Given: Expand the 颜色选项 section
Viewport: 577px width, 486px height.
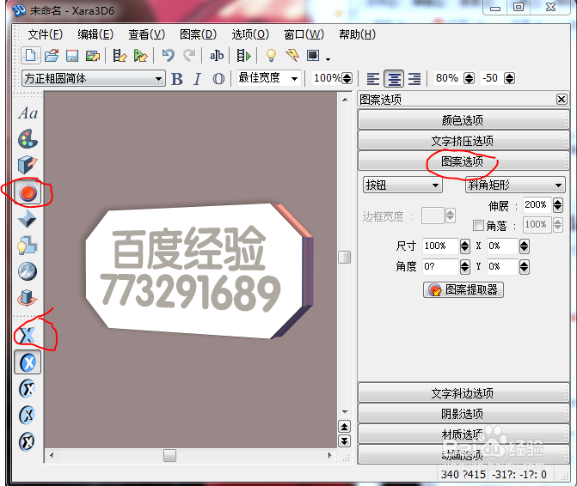Looking at the screenshot, I should tap(463, 119).
